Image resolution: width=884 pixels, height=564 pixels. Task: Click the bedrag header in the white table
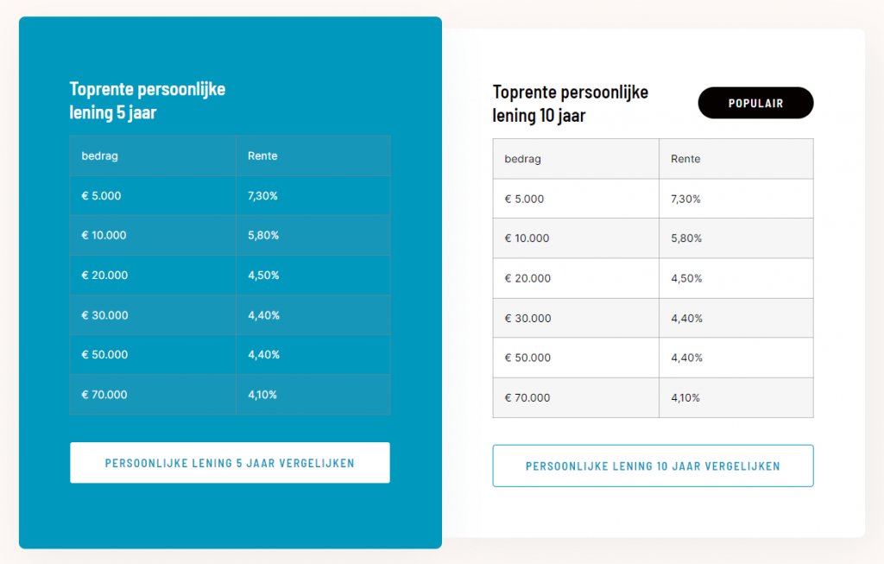point(522,159)
